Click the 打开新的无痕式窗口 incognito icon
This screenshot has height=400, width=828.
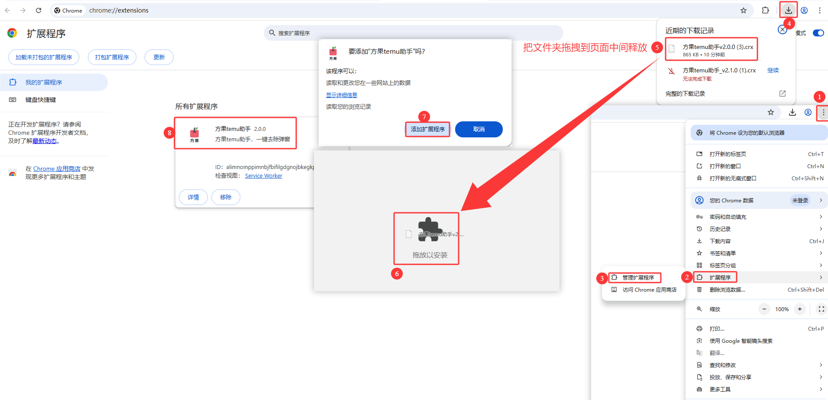click(x=699, y=178)
